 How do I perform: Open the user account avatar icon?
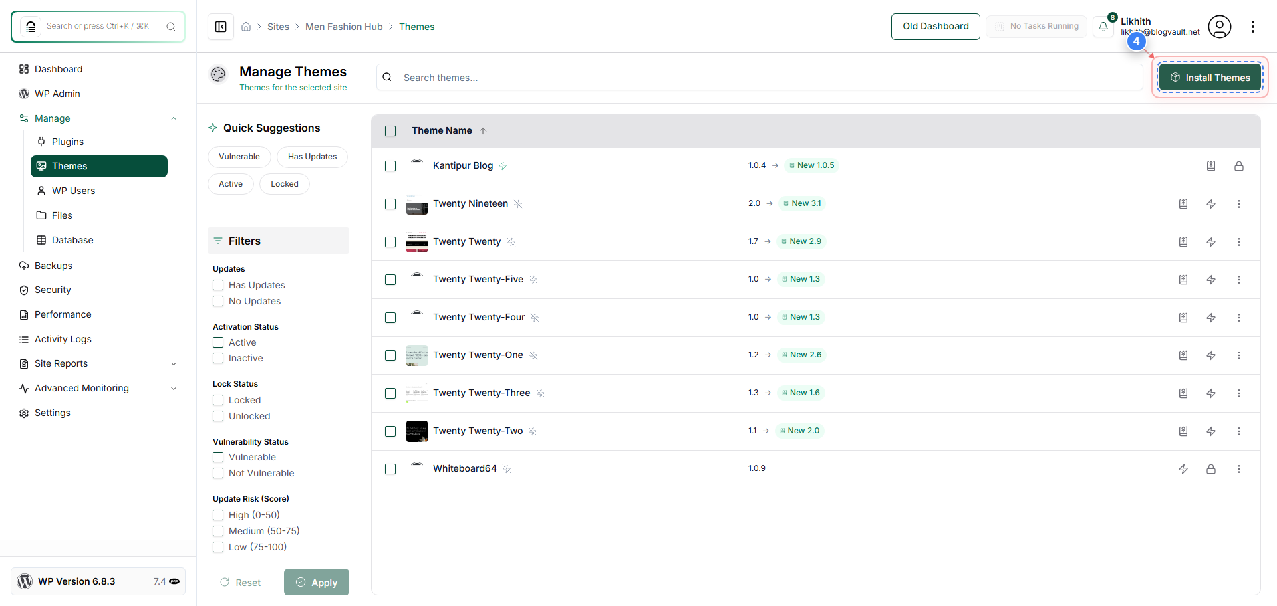point(1220,27)
